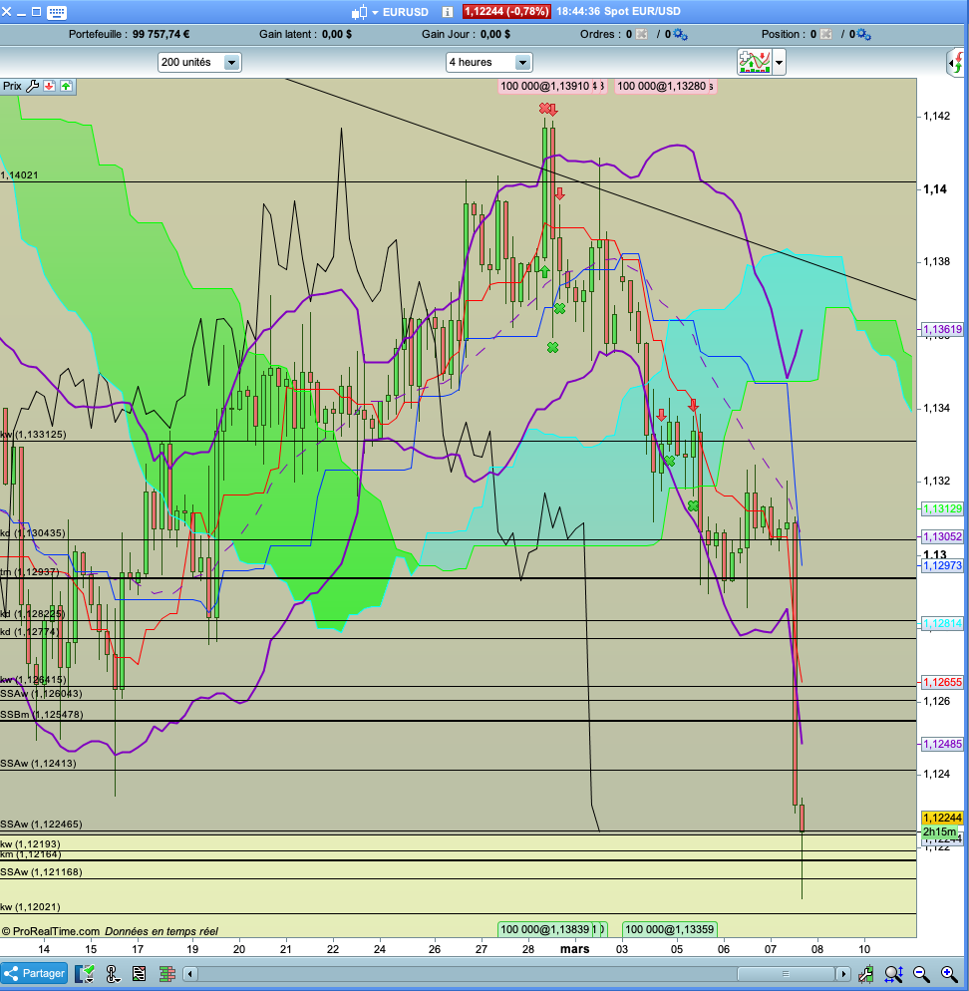
Task: Click the 1,13619 purple axis label
Action: point(942,329)
